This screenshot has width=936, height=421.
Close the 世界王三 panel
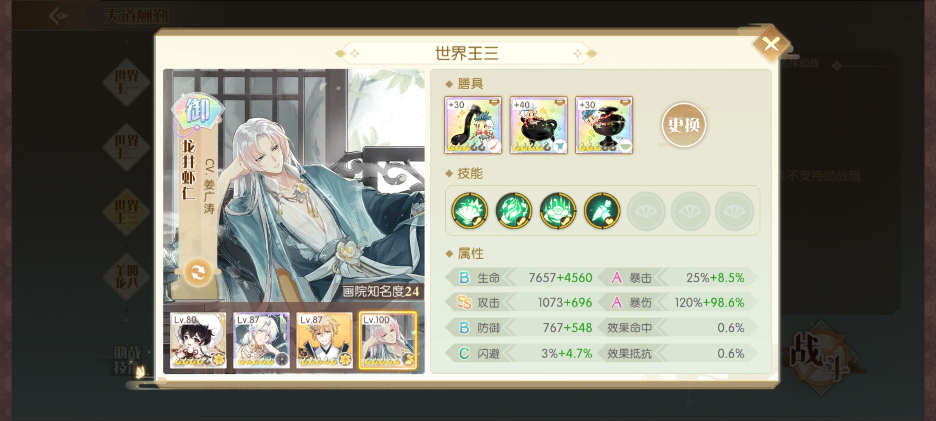coord(771,44)
